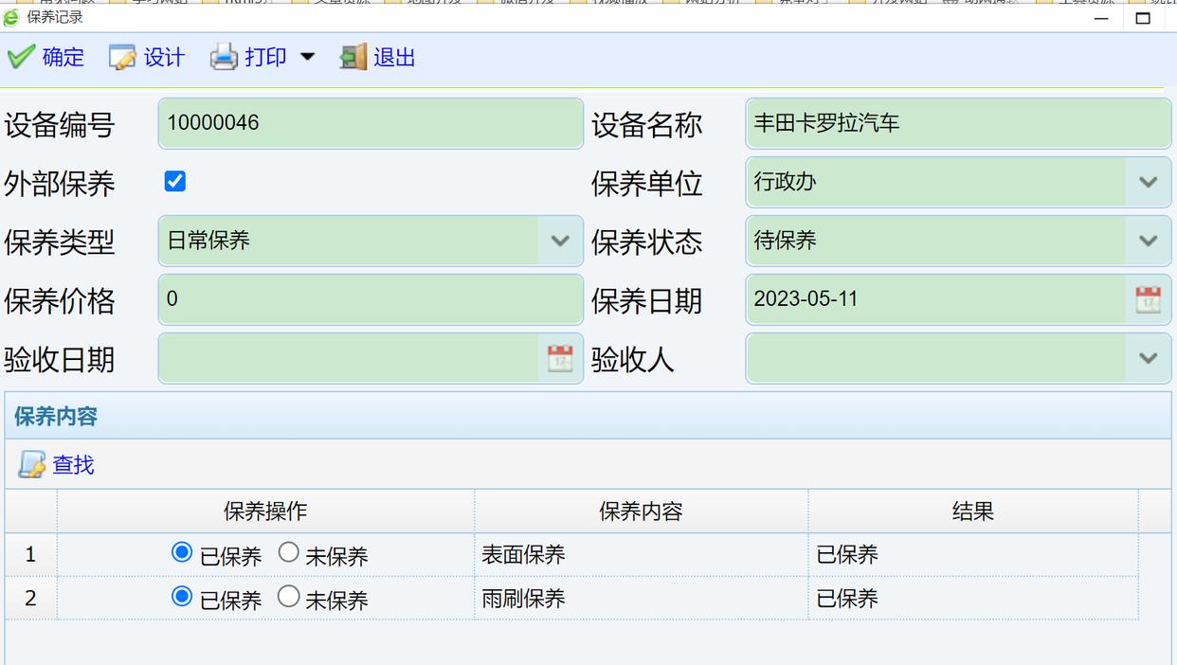Viewport: 1177px width, 665px height.
Task: Uncheck the 外部保养 checkbox
Action: point(175,181)
